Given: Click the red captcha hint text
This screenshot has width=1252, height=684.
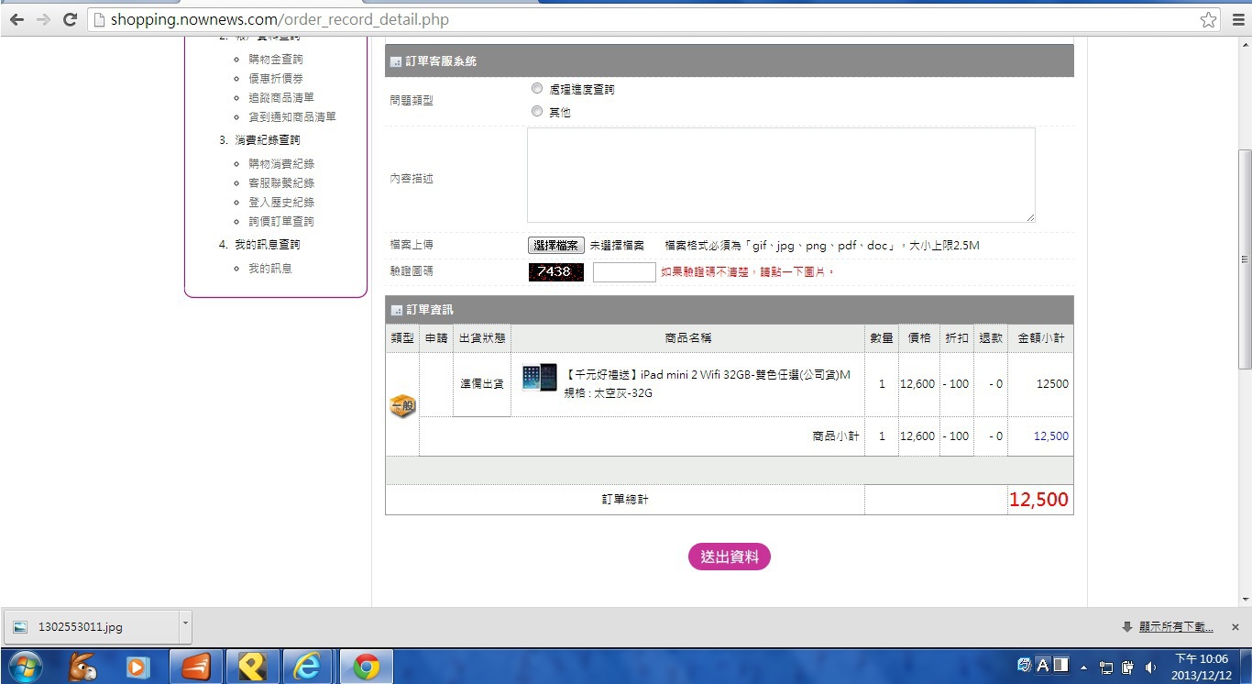Looking at the screenshot, I should pos(748,272).
